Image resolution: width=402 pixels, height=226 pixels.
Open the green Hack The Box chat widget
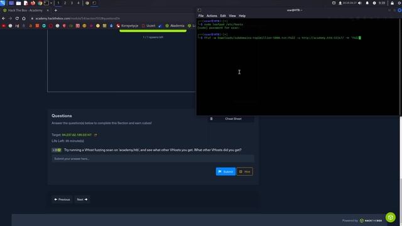pos(391,217)
